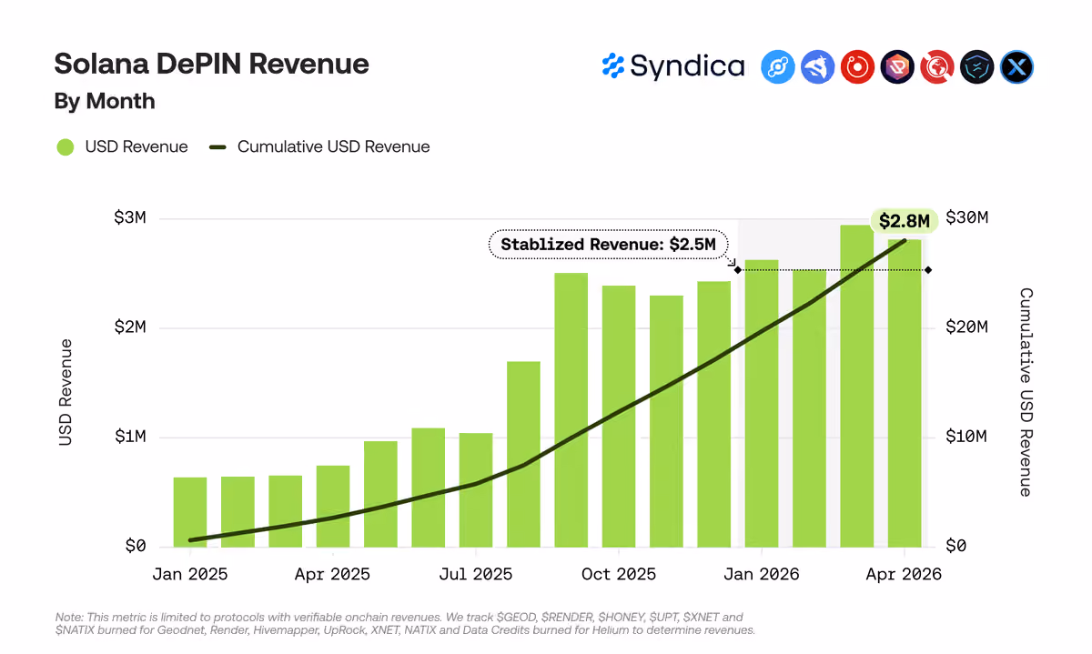Click the $20M right axis tick
The height and width of the screenshot is (654, 1092).
(966, 327)
